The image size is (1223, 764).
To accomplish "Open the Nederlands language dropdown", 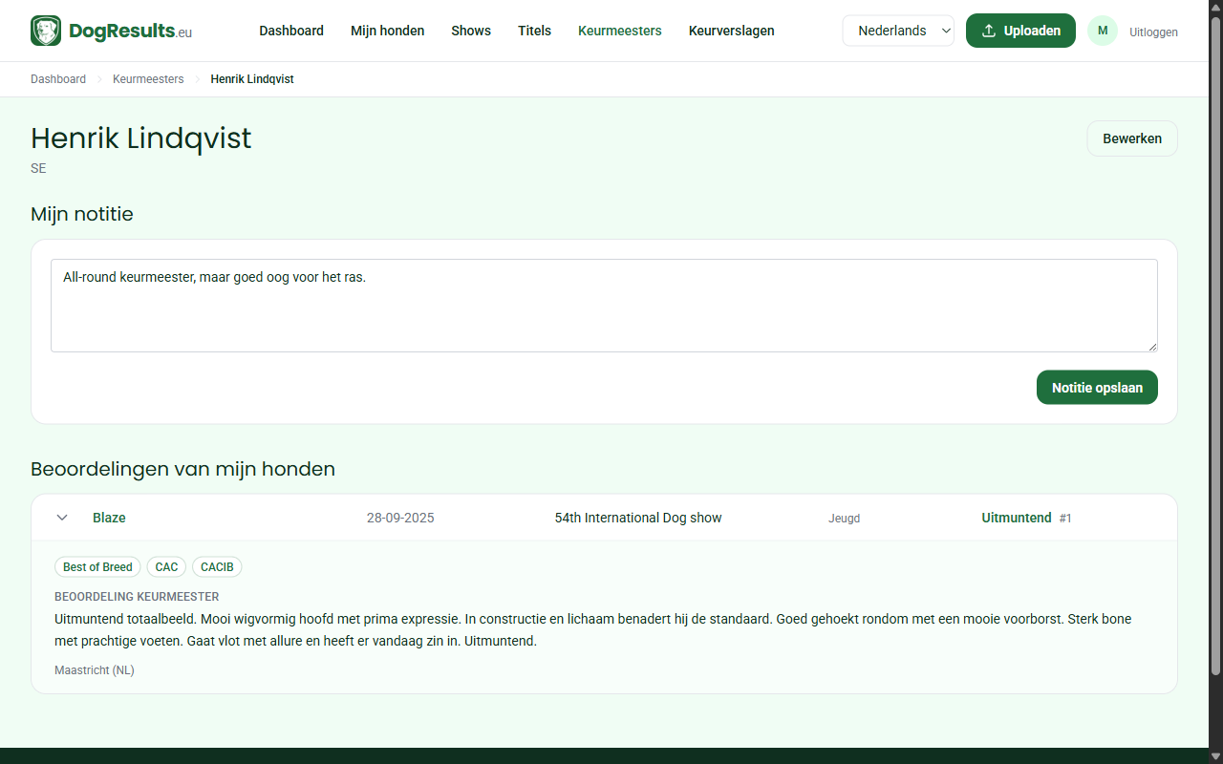I will (x=898, y=31).
